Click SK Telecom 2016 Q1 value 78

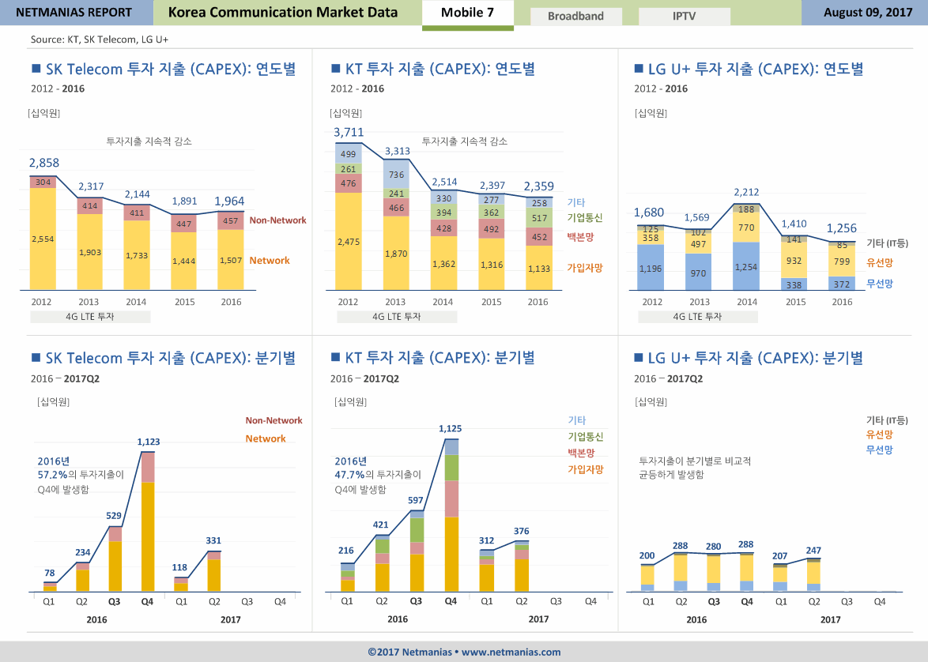pyautogui.click(x=50, y=574)
